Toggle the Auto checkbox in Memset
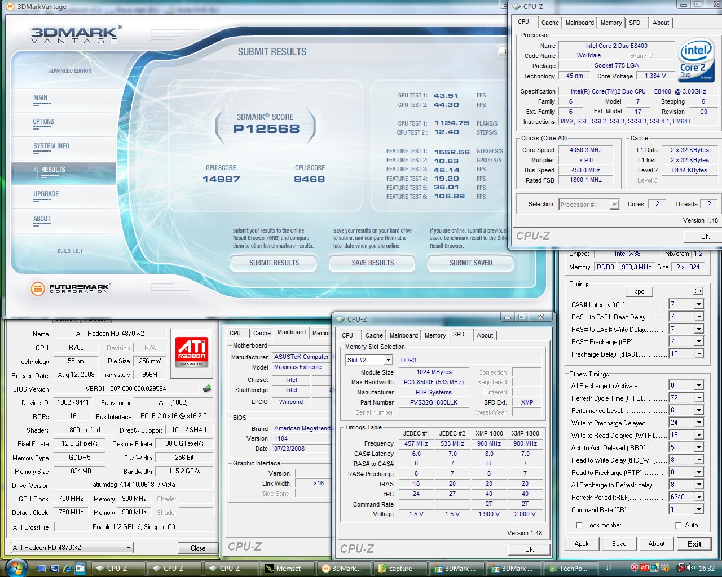This screenshot has height=577, width=722. [x=679, y=525]
